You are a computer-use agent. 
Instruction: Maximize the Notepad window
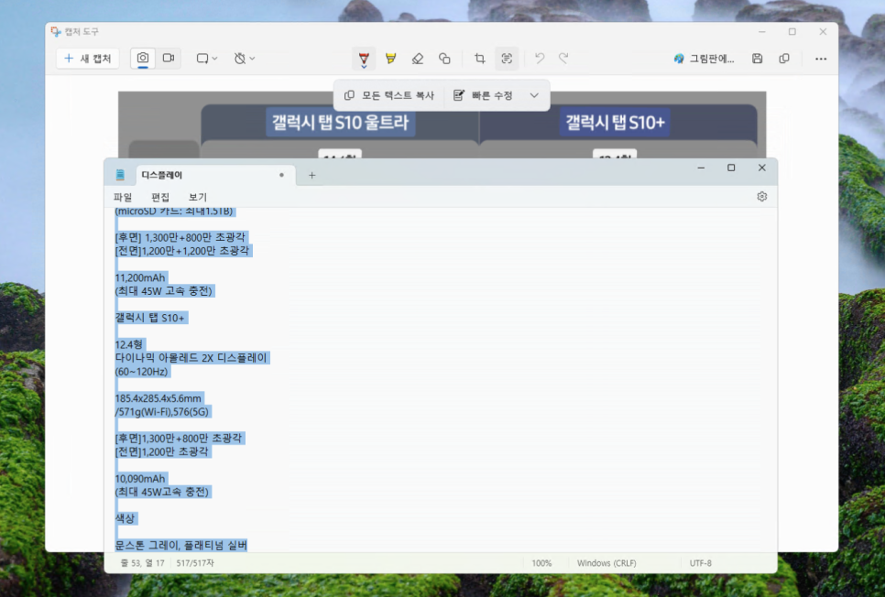coord(731,168)
